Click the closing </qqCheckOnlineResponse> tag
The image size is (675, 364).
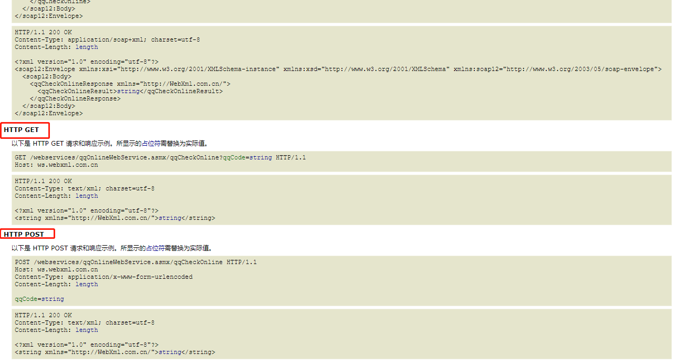75,99
